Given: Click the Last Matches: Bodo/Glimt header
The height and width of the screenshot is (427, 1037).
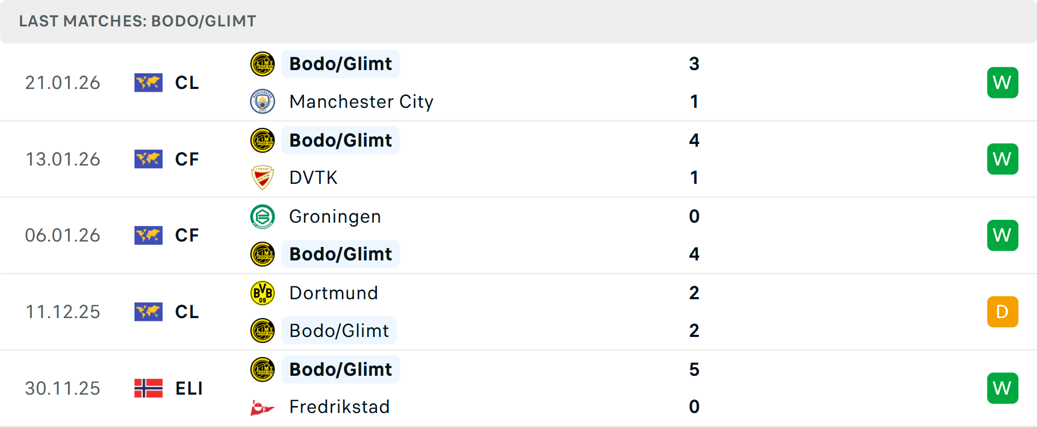Looking at the screenshot, I should click(138, 21).
